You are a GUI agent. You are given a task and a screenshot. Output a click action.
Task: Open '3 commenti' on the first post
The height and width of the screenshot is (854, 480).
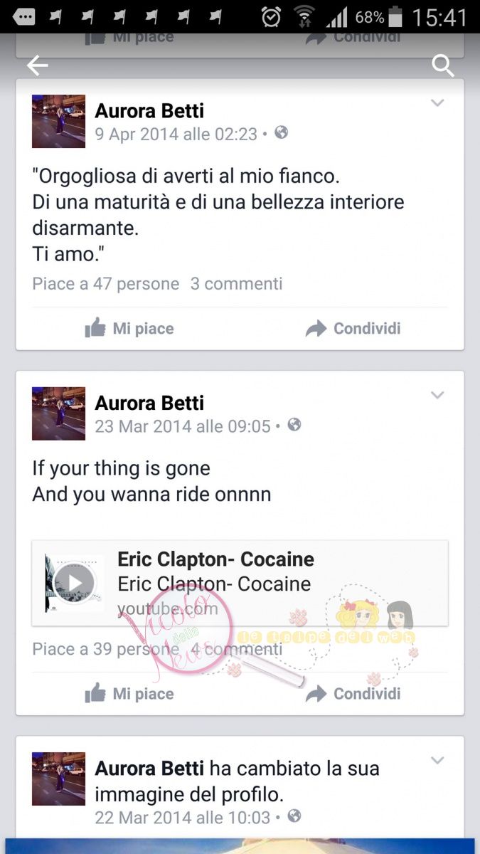pos(236,284)
